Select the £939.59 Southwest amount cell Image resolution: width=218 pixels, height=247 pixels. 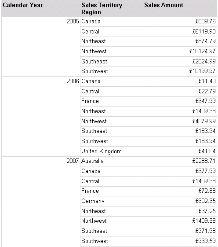[180, 241]
